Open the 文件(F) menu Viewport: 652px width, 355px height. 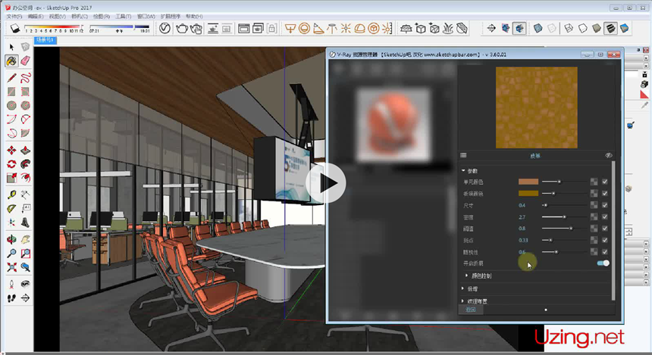coord(14,16)
